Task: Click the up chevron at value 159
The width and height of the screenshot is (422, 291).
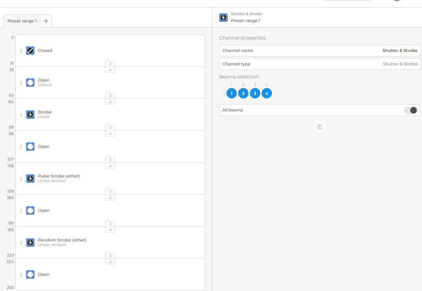Action: tap(110, 192)
